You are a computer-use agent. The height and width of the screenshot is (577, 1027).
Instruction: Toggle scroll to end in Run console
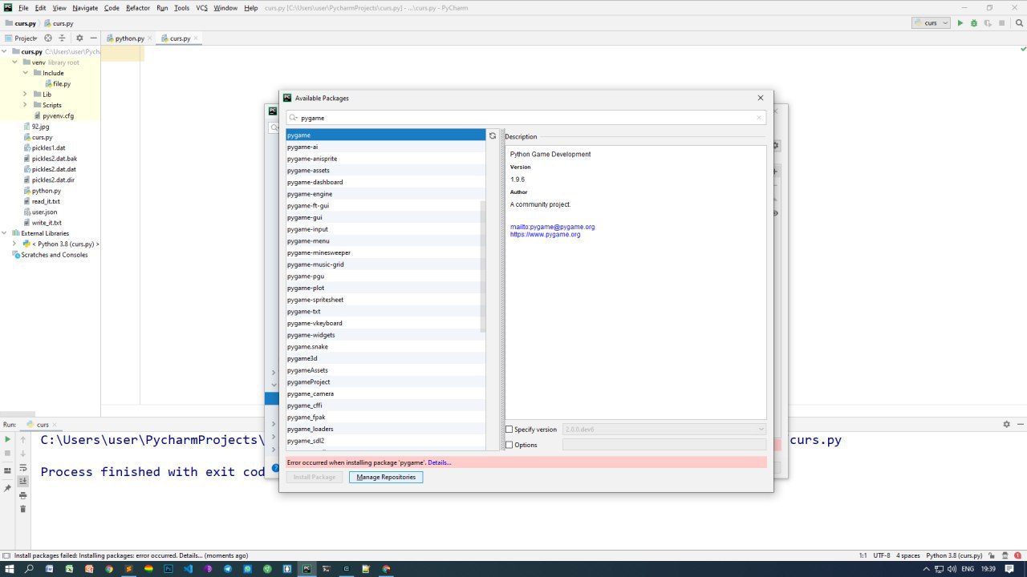click(22, 481)
